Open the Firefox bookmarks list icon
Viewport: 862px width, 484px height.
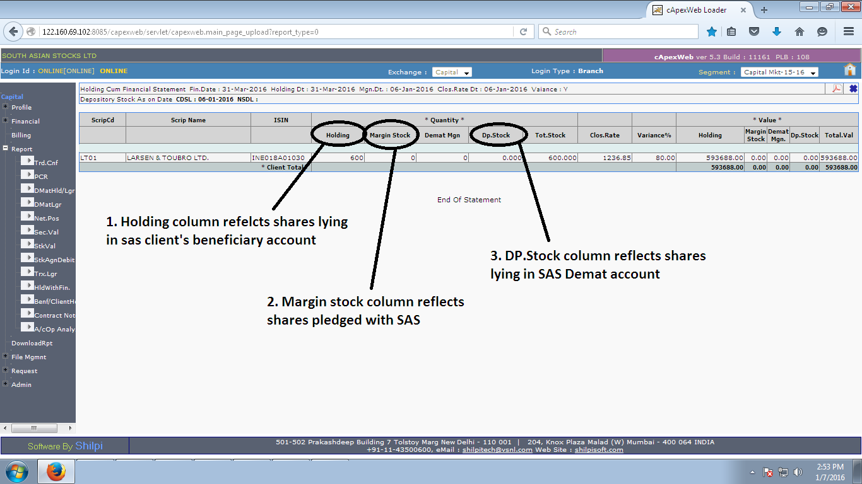point(731,32)
